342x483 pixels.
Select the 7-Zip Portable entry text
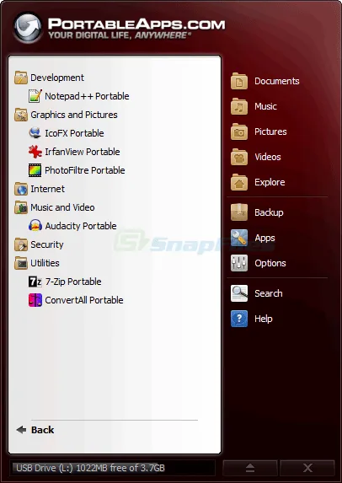73,282
